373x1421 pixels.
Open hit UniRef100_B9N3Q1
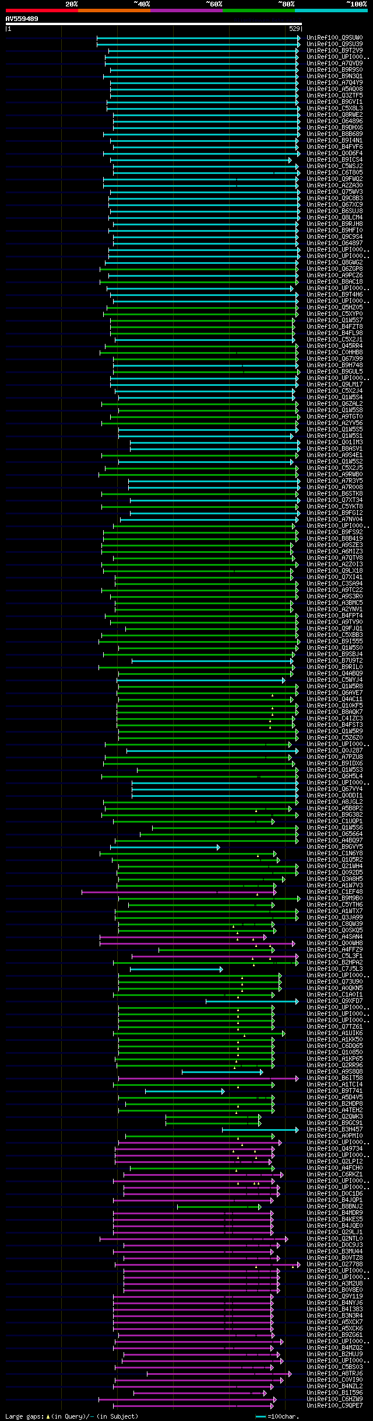(335, 76)
